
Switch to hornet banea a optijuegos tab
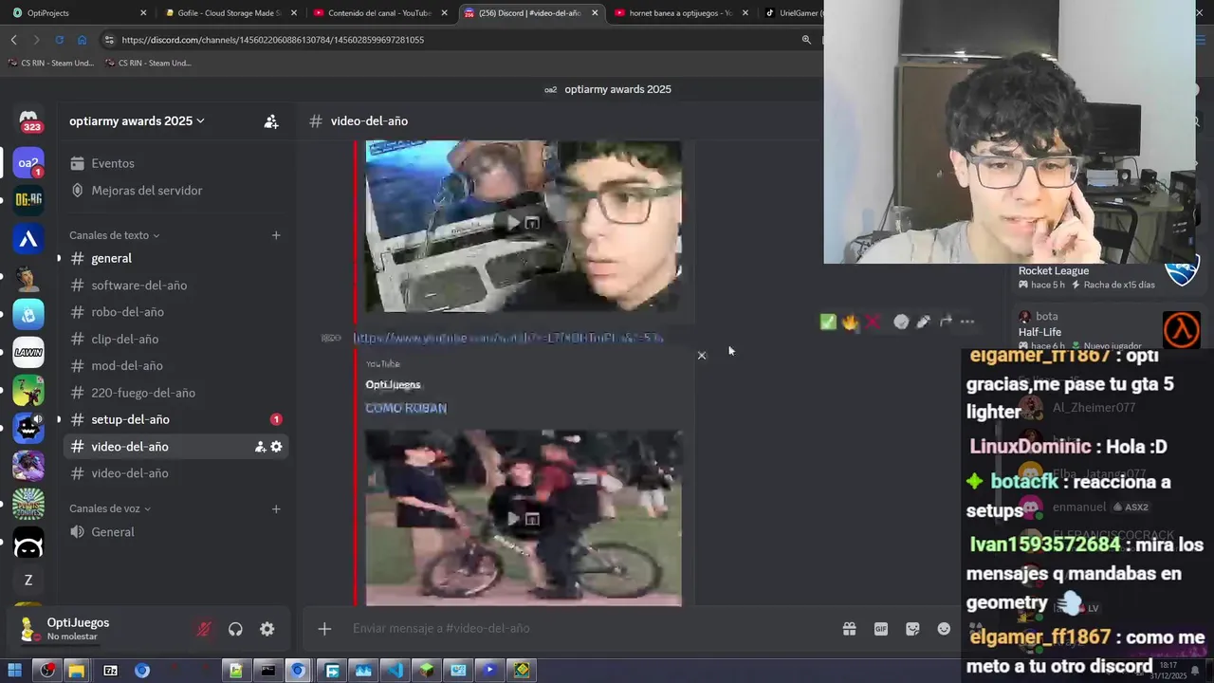(x=680, y=13)
